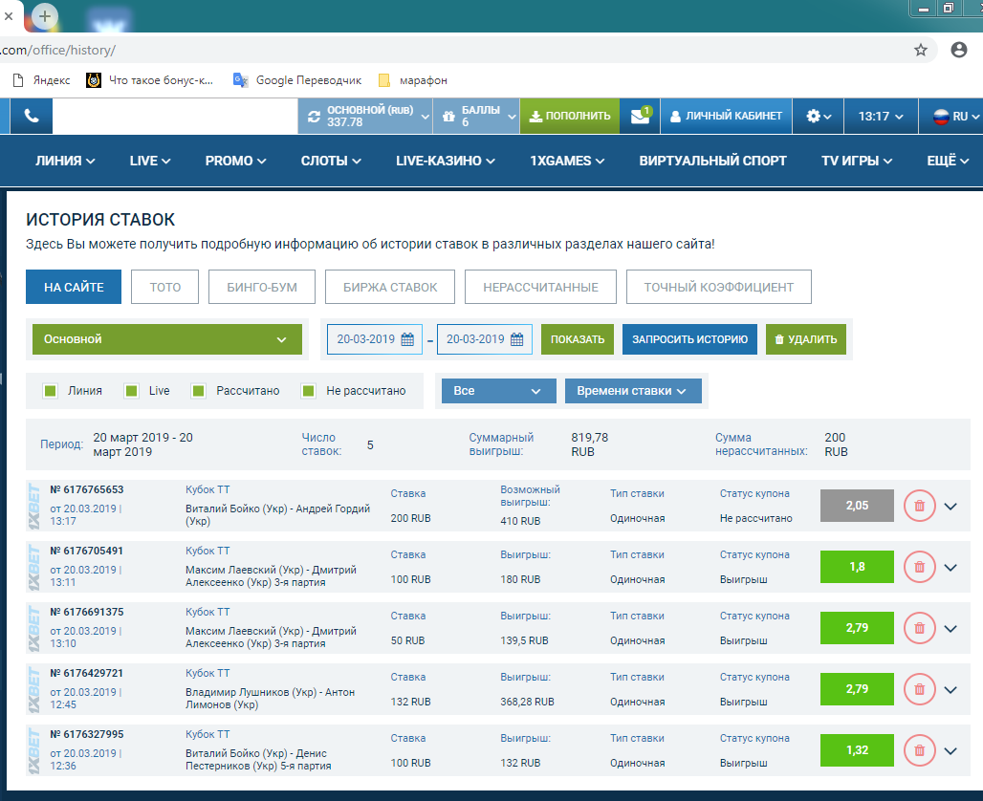Switch to the ТОТО tab

(x=164, y=287)
